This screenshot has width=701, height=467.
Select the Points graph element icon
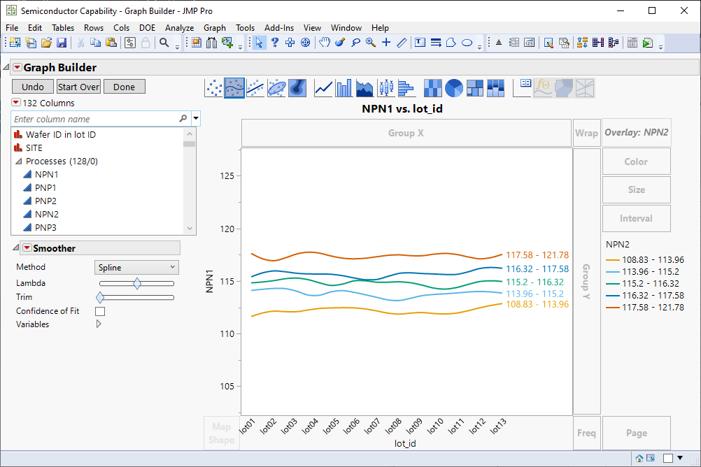click(213, 88)
